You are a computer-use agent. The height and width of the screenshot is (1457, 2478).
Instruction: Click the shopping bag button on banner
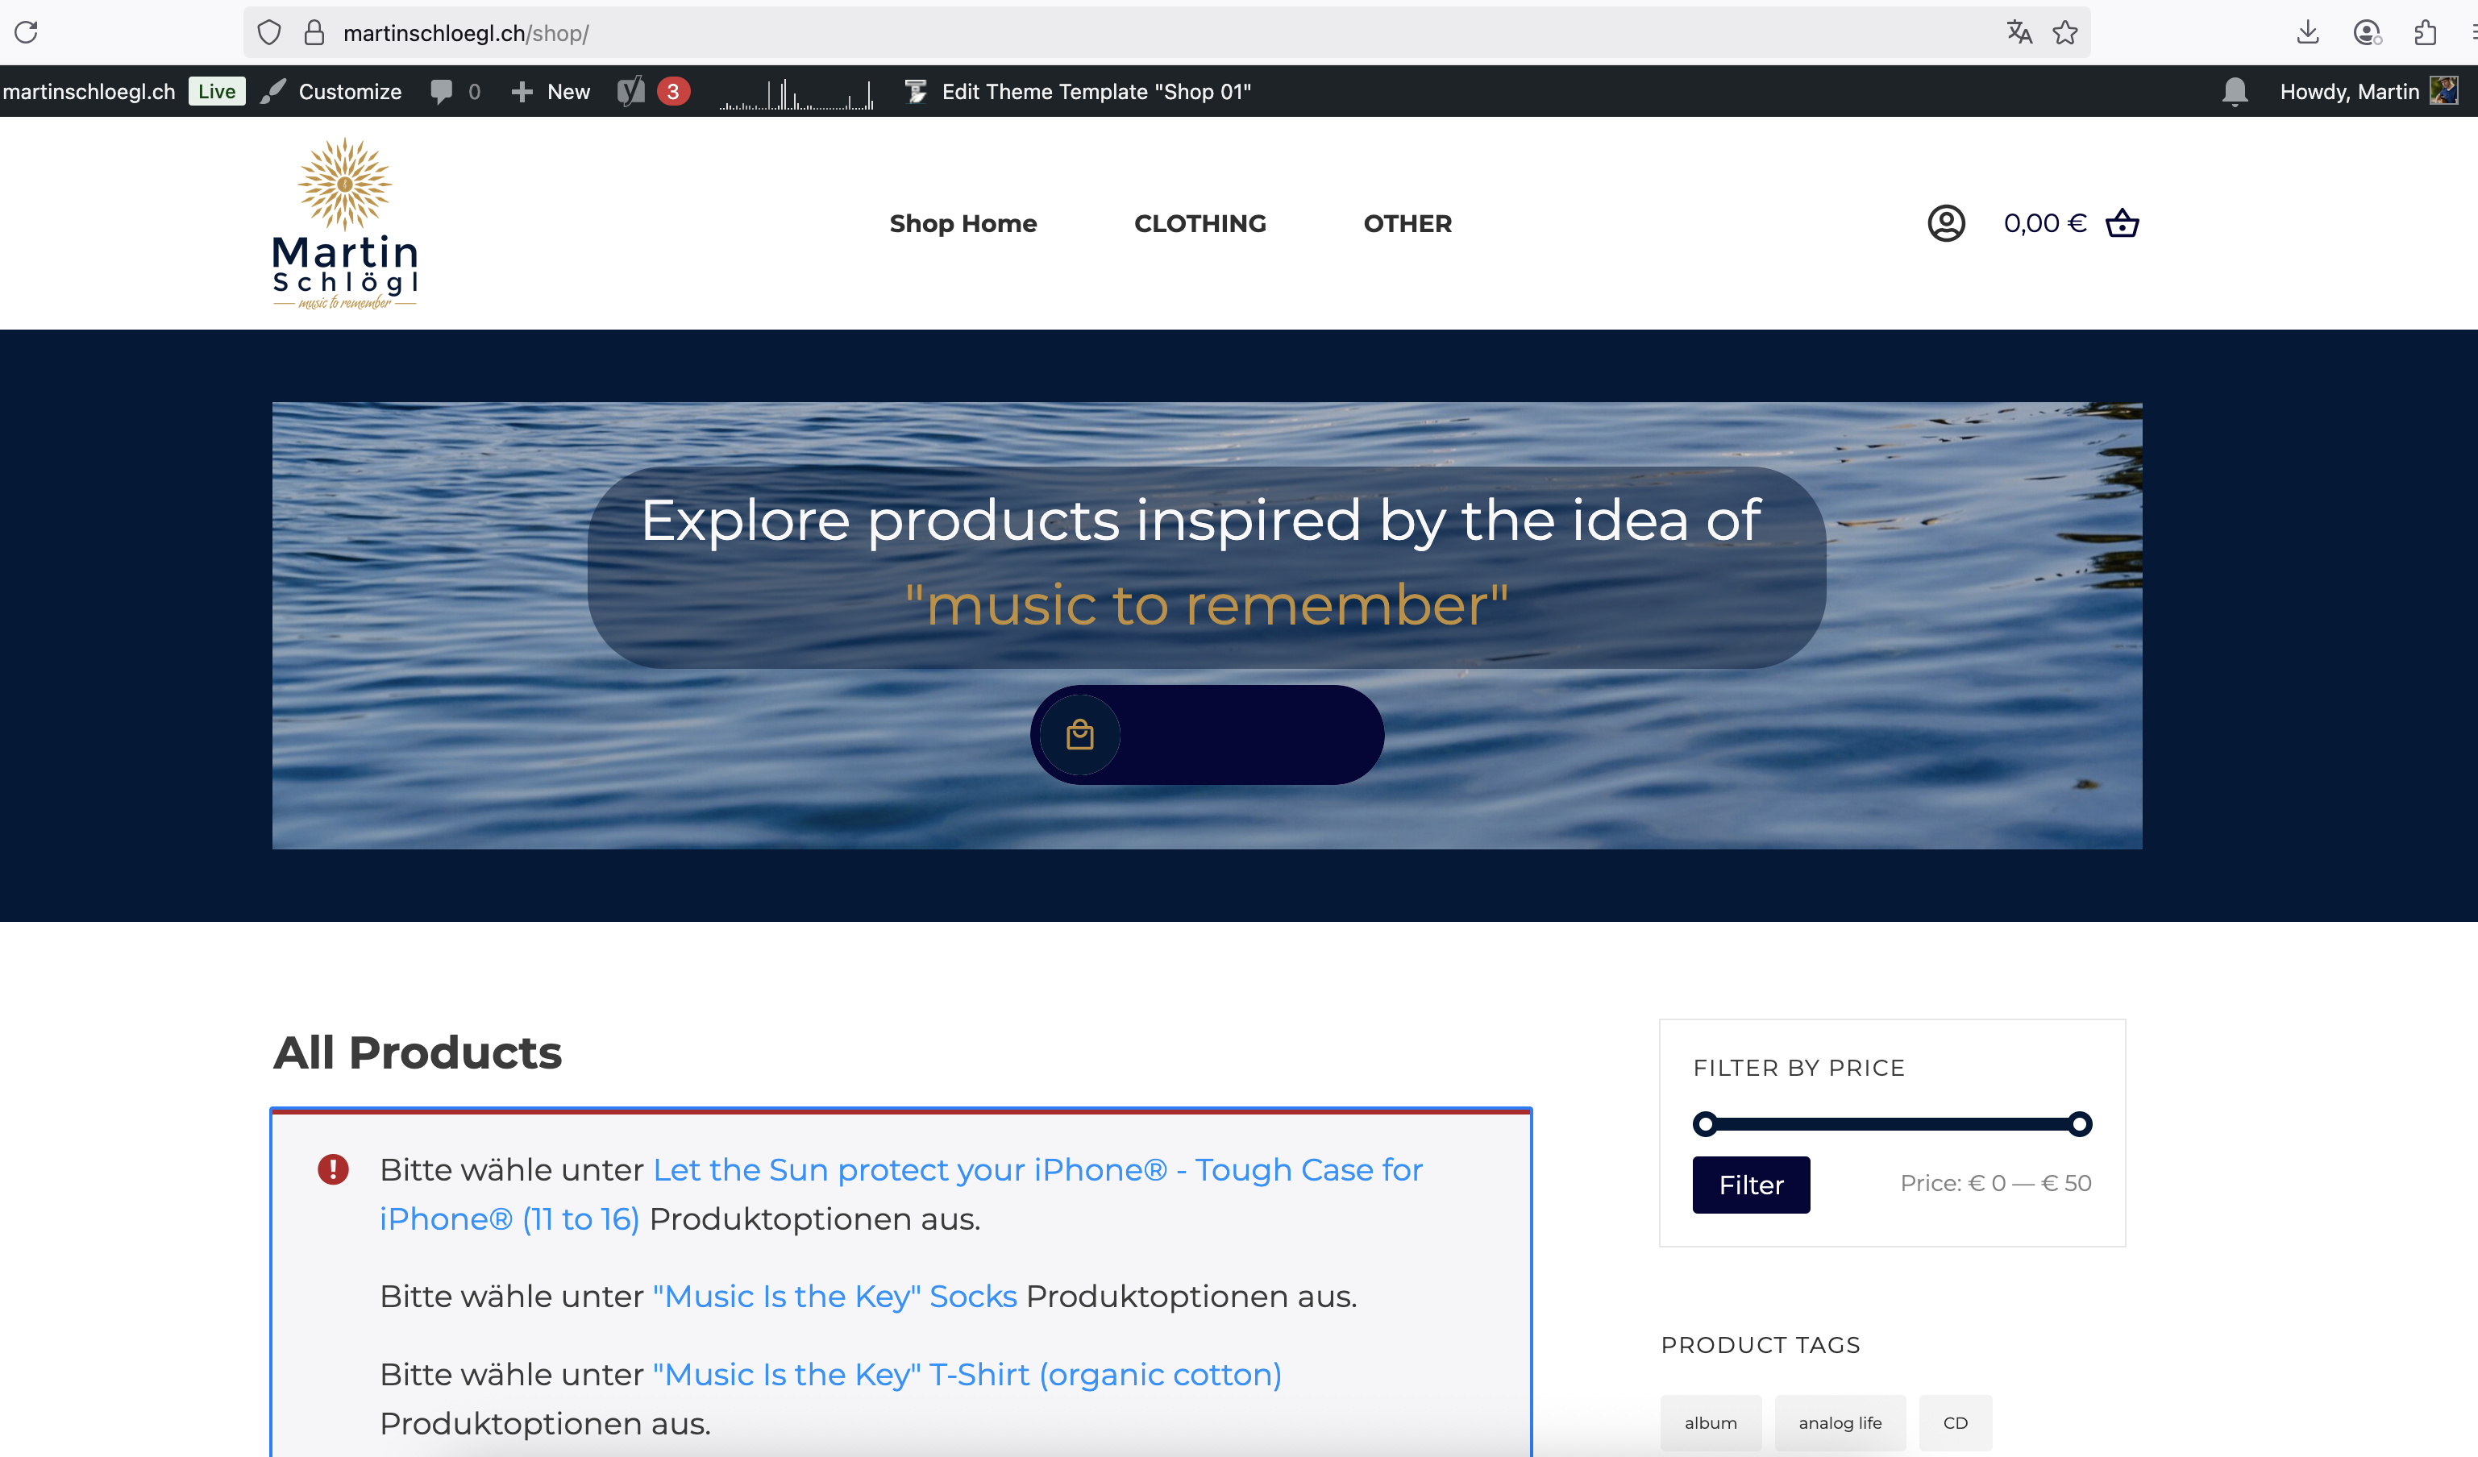1079,734
